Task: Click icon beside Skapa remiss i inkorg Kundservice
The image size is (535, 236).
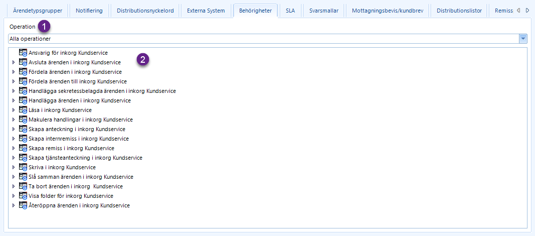Action: point(23,149)
